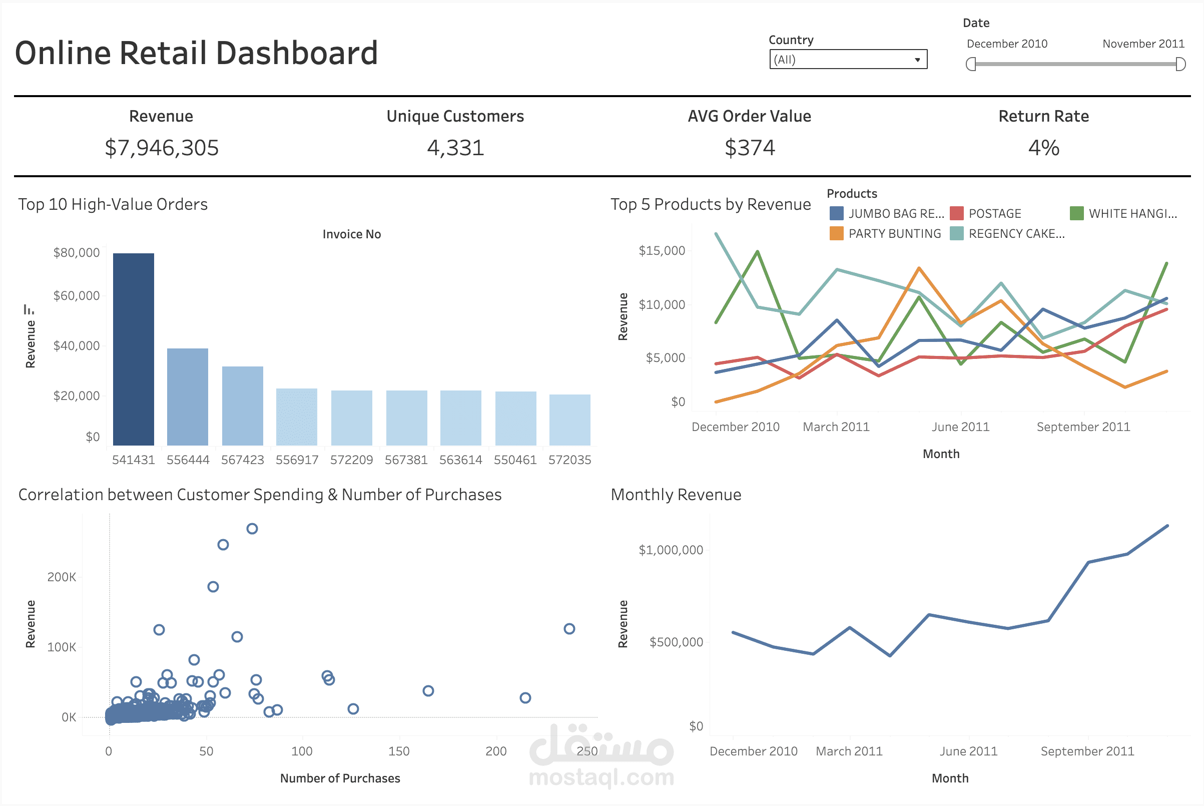Click the PARTY BUNTING legend label
Screen dimensions: 1204x806
pos(895,233)
